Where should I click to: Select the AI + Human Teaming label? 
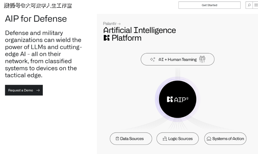pyautogui.click(x=178, y=59)
